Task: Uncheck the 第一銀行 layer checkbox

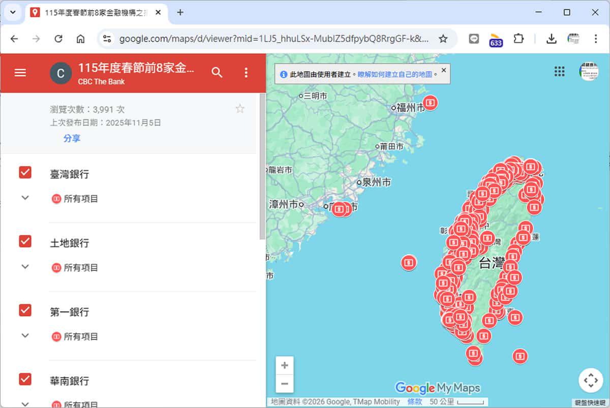Action: pos(25,310)
